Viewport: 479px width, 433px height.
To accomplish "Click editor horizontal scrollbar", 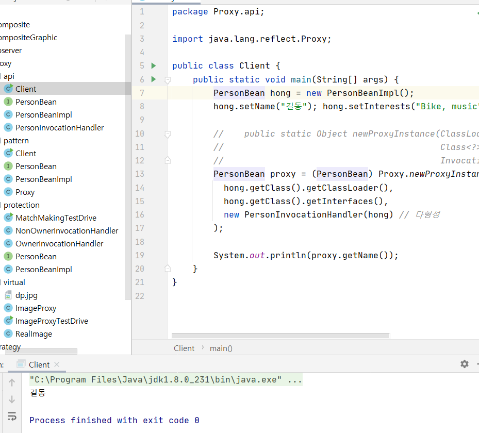I will click(x=280, y=336).
